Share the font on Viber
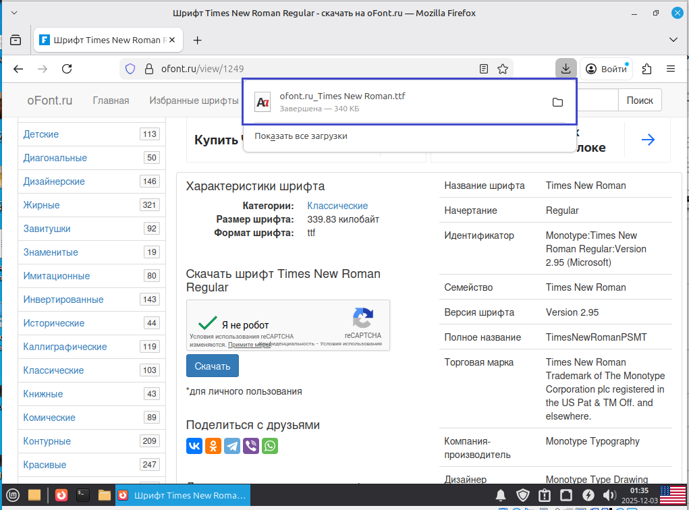Viewport: 689px width, 510px height. tap(251, 446)
